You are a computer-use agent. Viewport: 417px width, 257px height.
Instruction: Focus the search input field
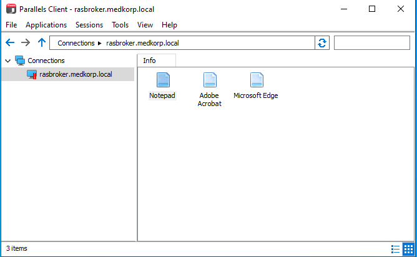372,43
